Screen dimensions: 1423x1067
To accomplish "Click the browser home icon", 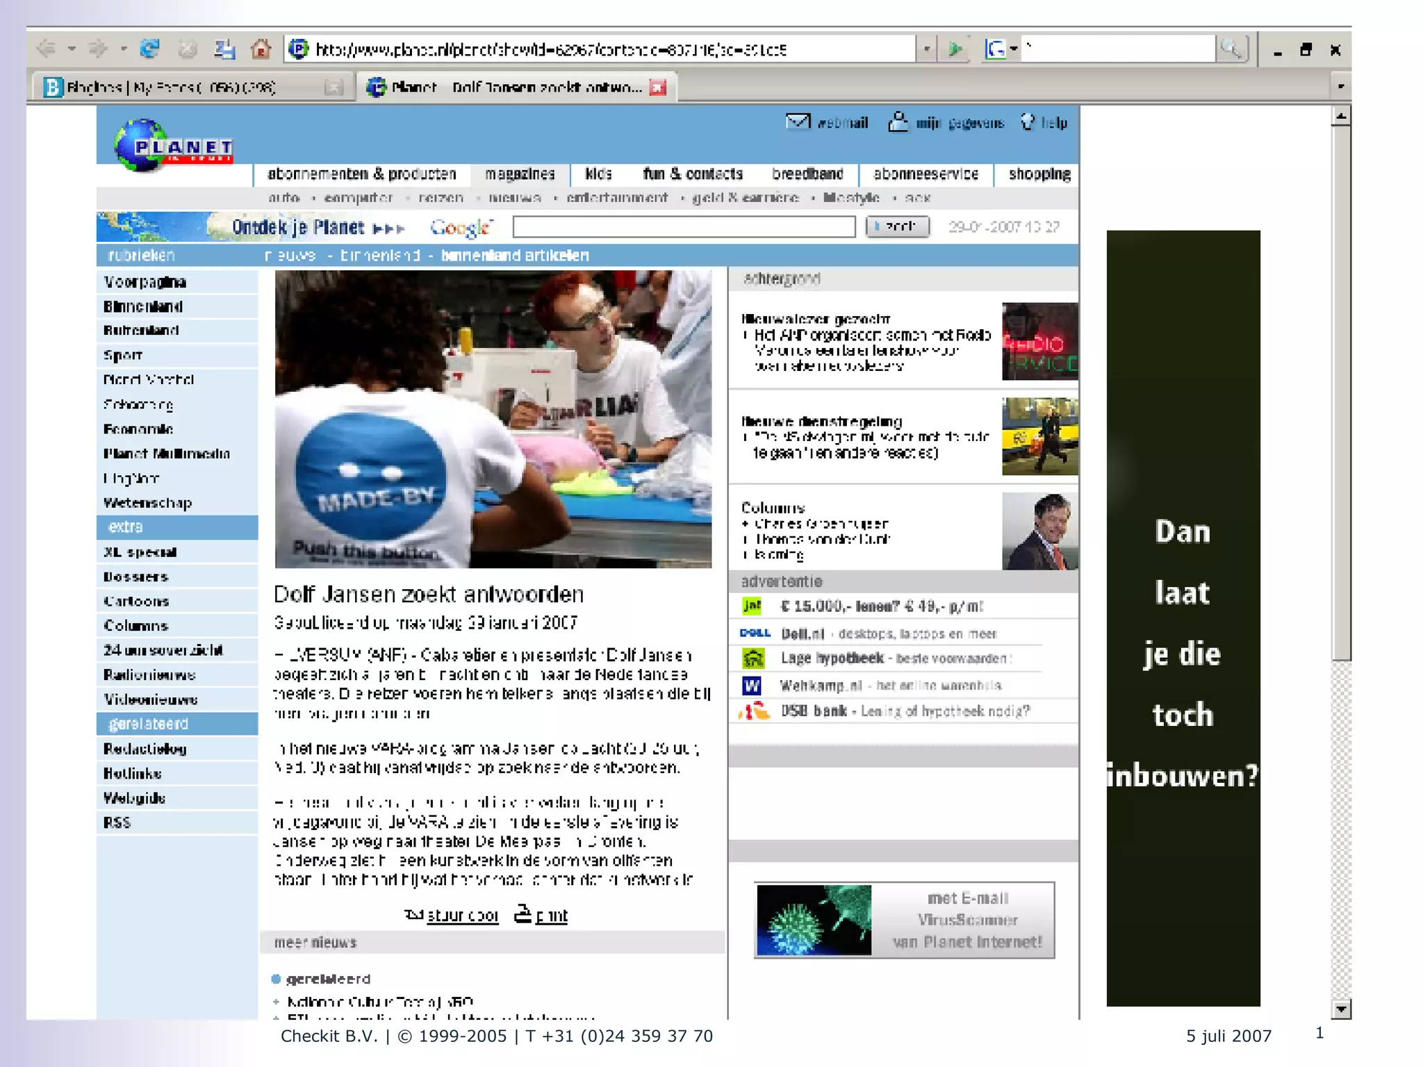I will tap(261, 49).
